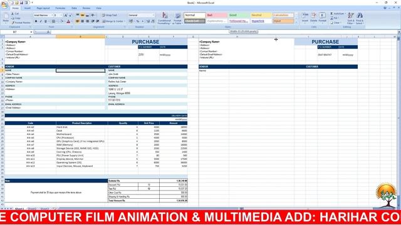Click Save in the Quick Access Toolbar
401x225 pixels.
(21, 2)
